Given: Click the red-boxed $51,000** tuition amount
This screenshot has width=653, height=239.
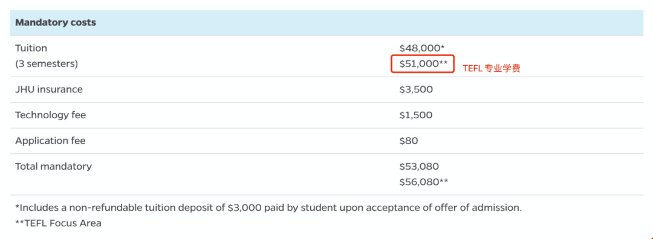Looking at the screenshot, I should click(422, 64).
